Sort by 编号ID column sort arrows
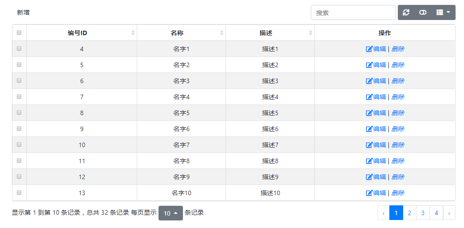This screenshot has width=464, height=228. point(133,33)
